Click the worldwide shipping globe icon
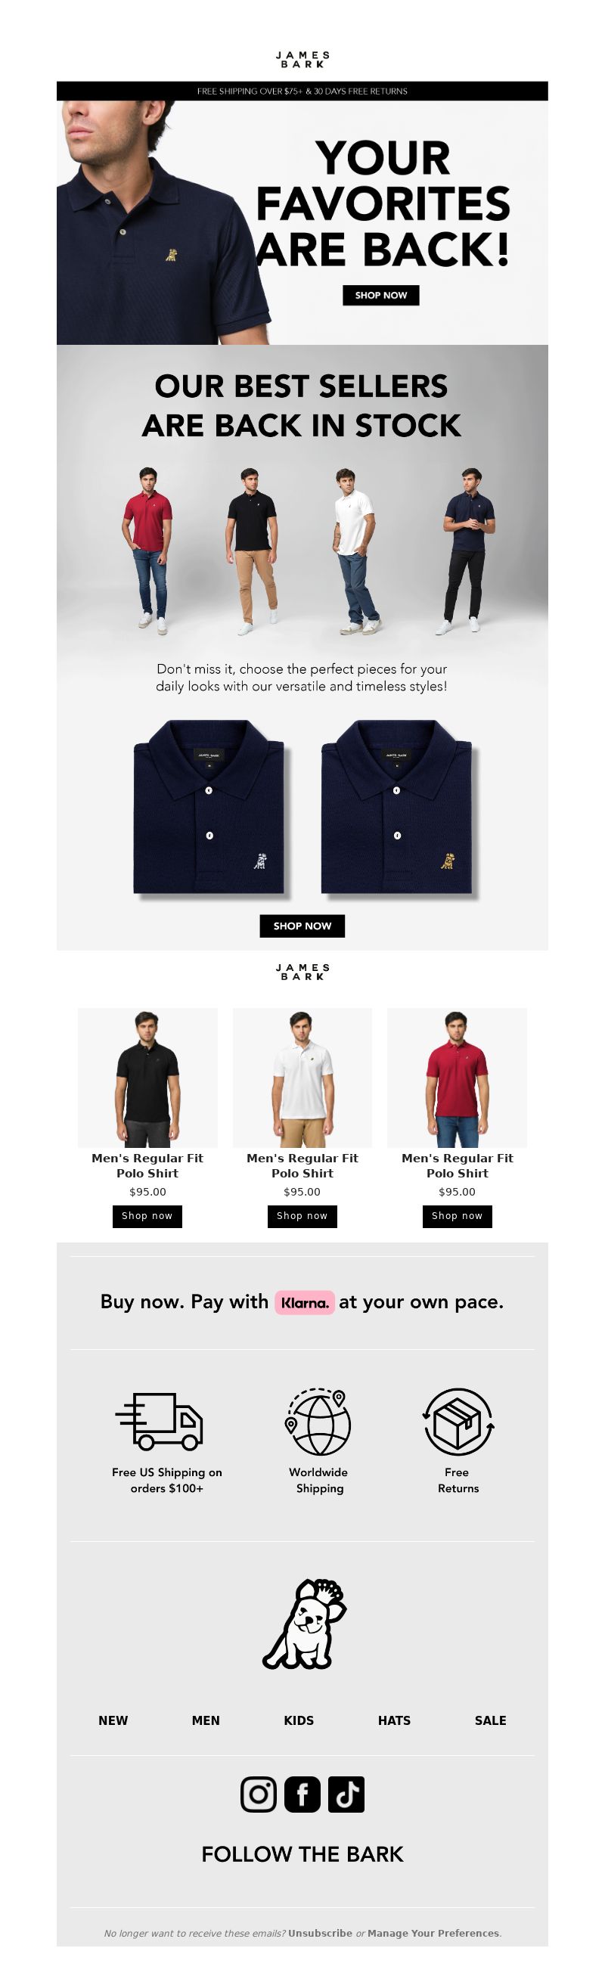605x1976 pixels. click(318, 1422)
